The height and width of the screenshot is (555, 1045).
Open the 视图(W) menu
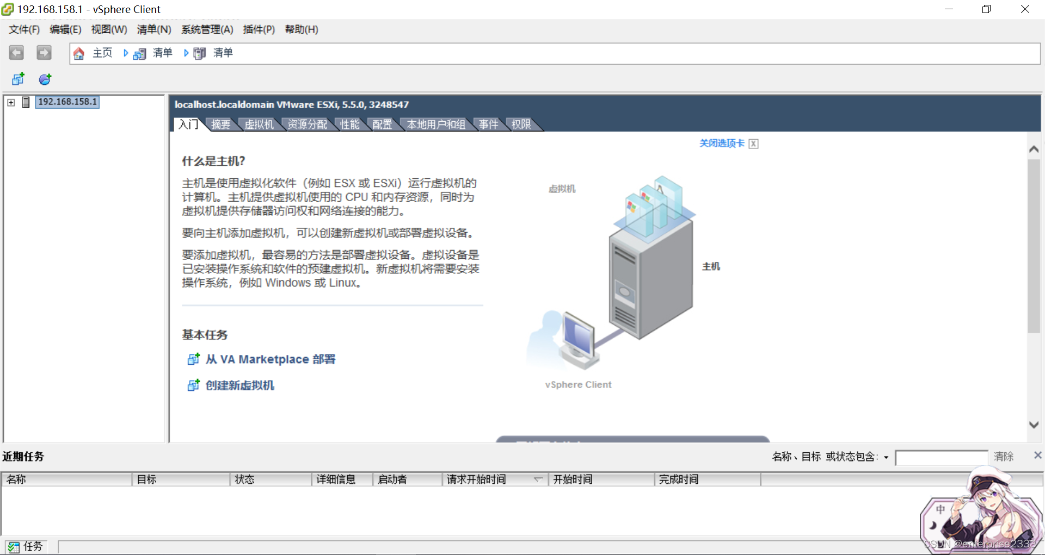[109, 29]
